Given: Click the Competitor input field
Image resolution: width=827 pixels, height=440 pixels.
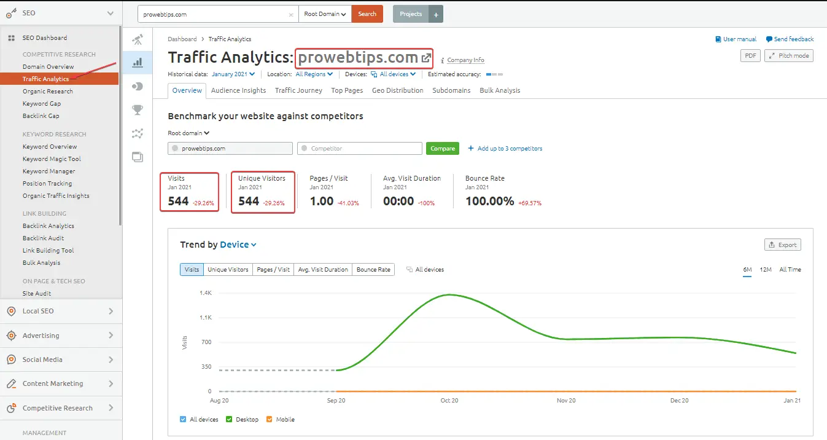Looking at the screenshot, I should [359, 148].
